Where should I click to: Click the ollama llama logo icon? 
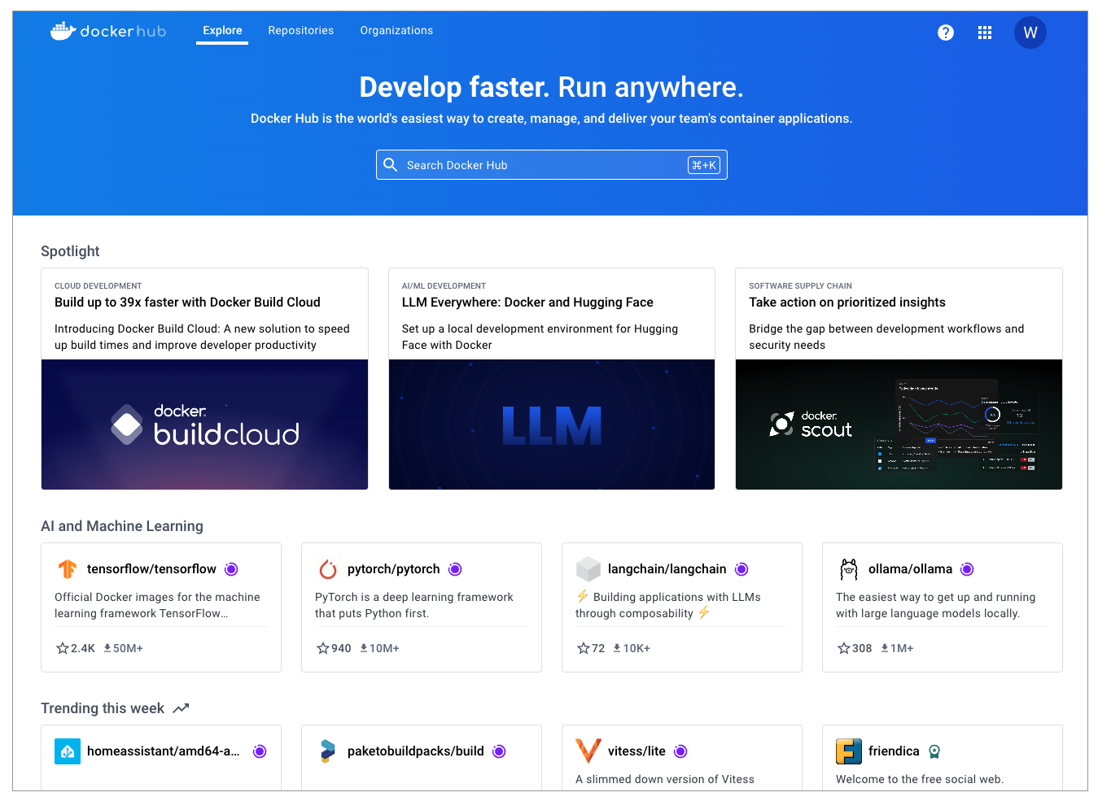coord(849,569)
